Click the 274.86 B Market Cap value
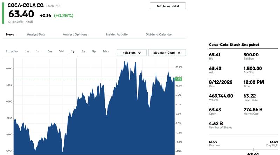Screen dimensions: 280x155 point(253,110)
